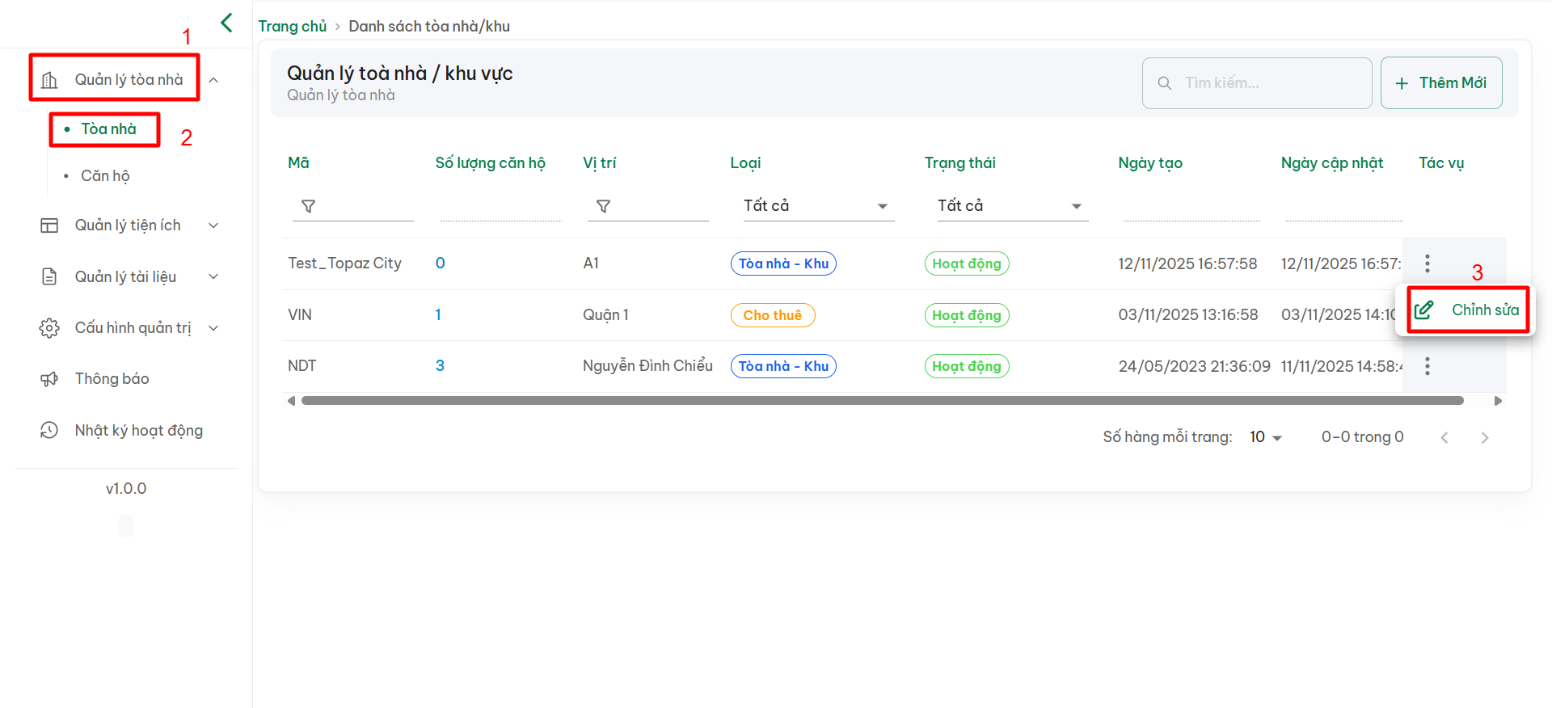Select Chỉnh sửa from the context menu
1552x708 pixels.
1469,310
